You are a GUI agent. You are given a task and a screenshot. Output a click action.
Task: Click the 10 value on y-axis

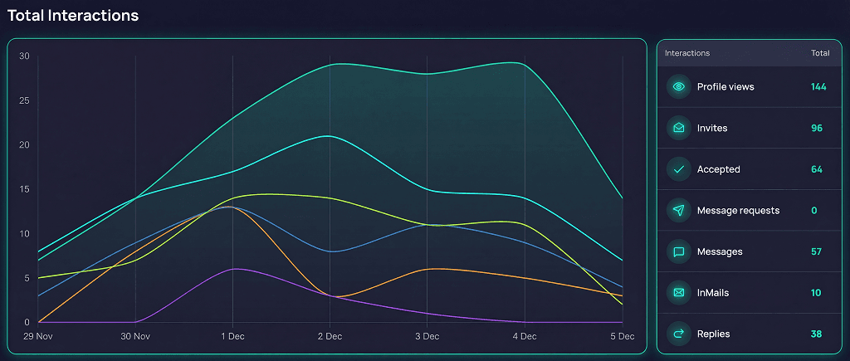(24, 234)
